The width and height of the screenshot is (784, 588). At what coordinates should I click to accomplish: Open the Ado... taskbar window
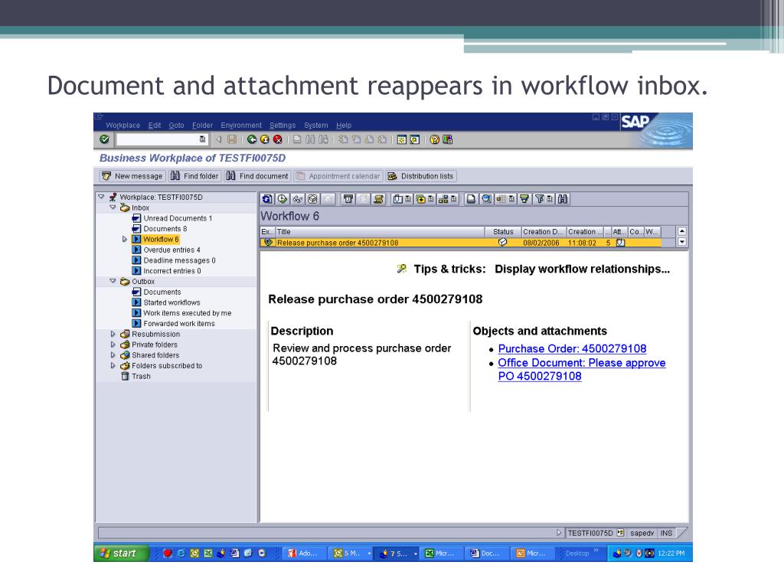click(303, 553)
